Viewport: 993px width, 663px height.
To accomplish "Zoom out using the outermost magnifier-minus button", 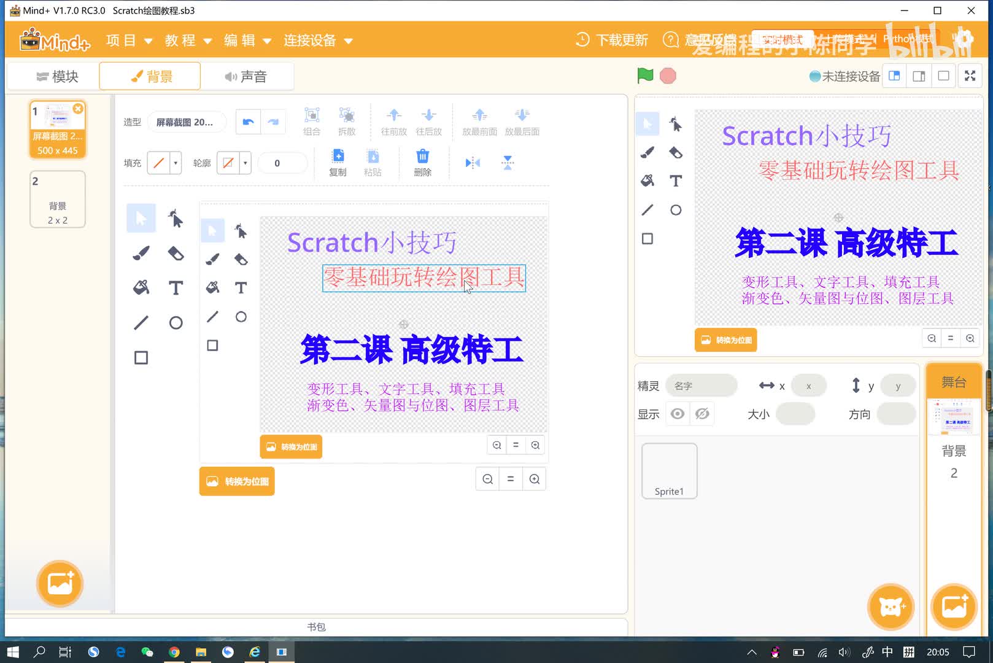I will coord(487,479).
